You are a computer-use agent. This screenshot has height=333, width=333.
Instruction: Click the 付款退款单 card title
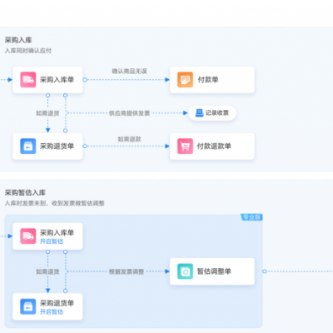214,147
